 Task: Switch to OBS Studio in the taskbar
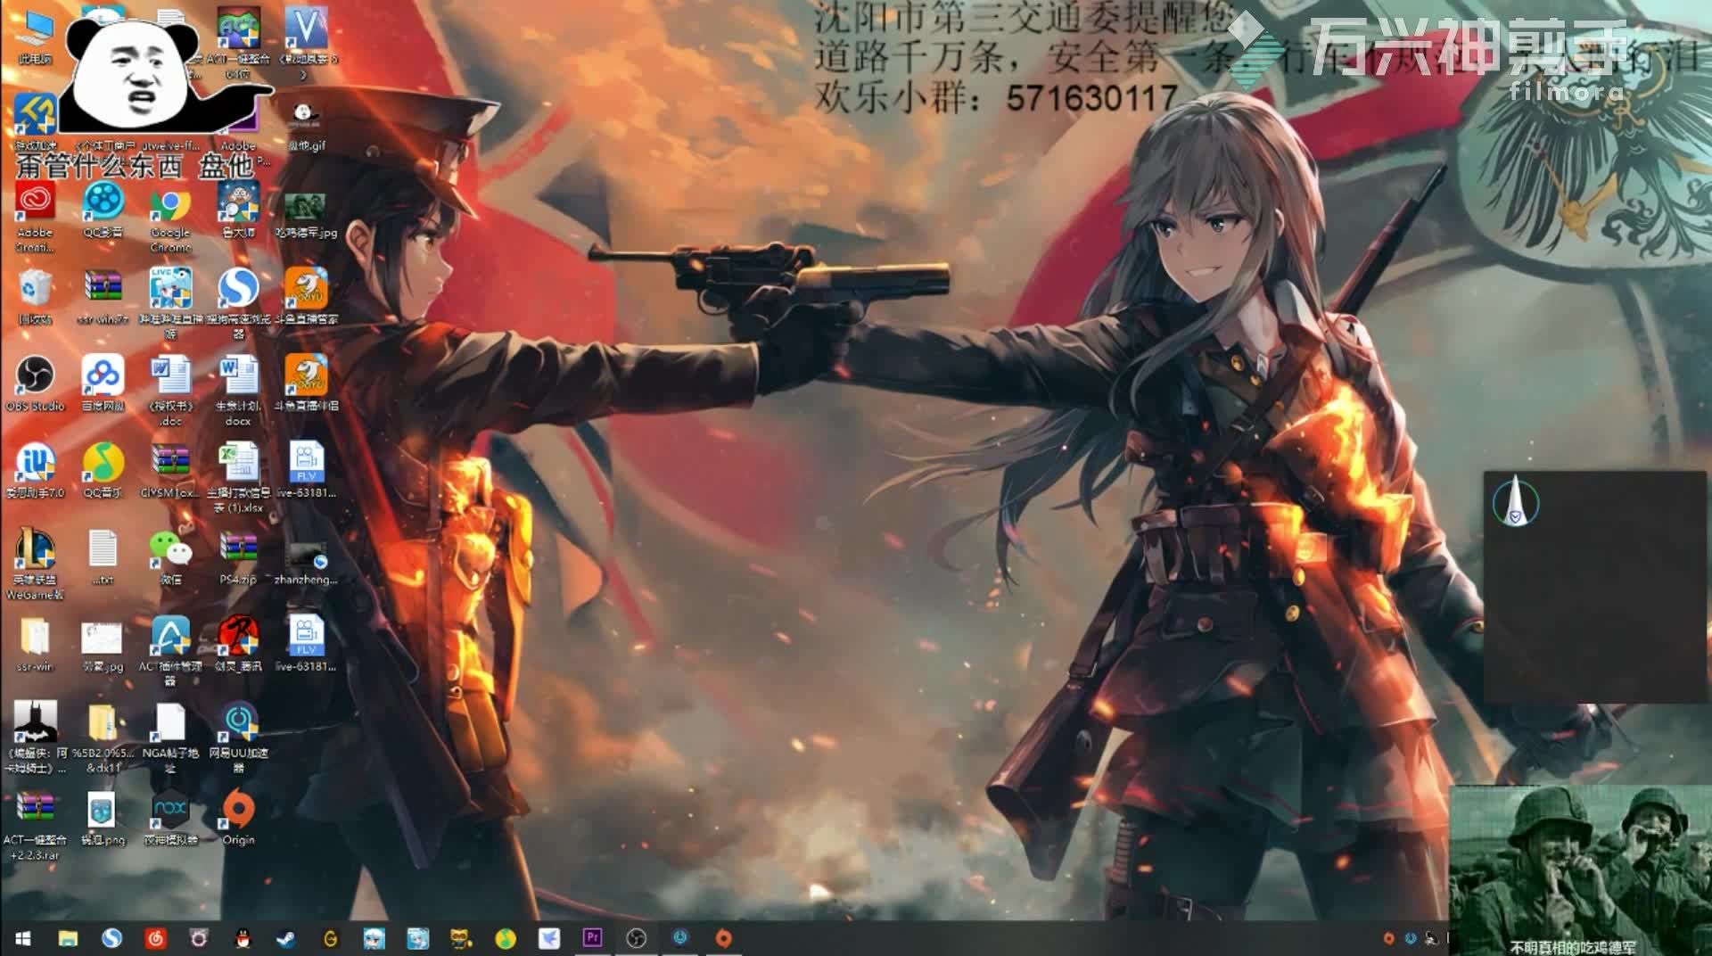[636, 938]
